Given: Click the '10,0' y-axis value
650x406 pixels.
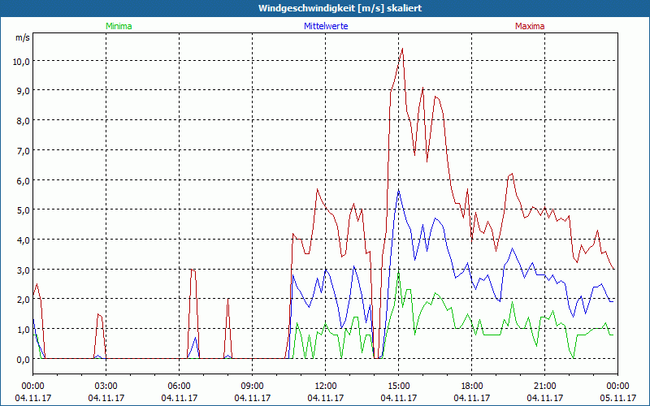Looking at the screenshot, I should point(21,62).
